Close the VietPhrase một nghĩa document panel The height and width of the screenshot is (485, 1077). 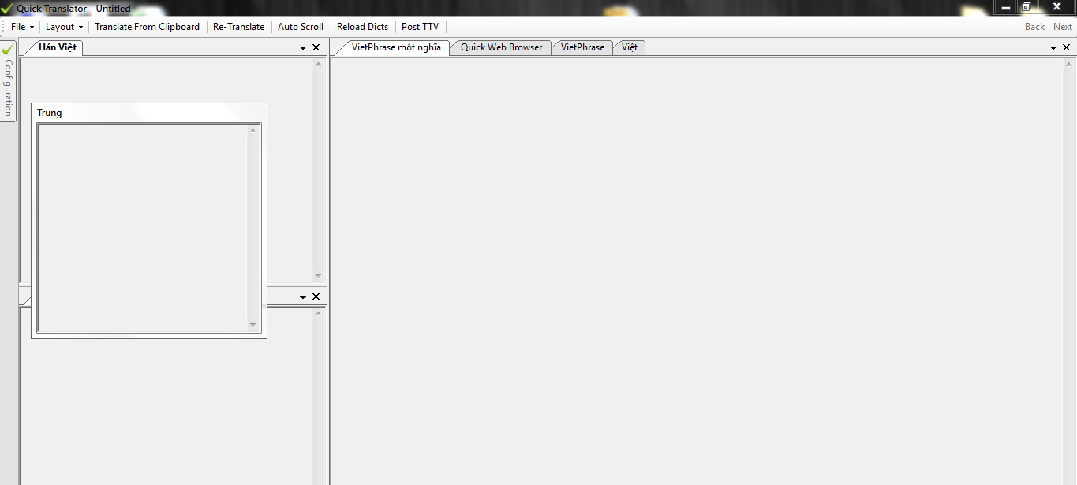click(1067, 48)
